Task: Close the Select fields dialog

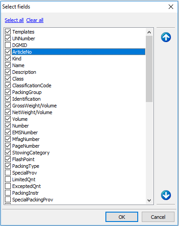Action: tap(171, 7)
